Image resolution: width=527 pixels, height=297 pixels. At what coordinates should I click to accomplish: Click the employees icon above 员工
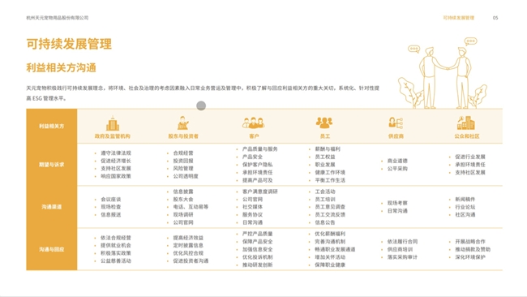(x=324, y=123)
